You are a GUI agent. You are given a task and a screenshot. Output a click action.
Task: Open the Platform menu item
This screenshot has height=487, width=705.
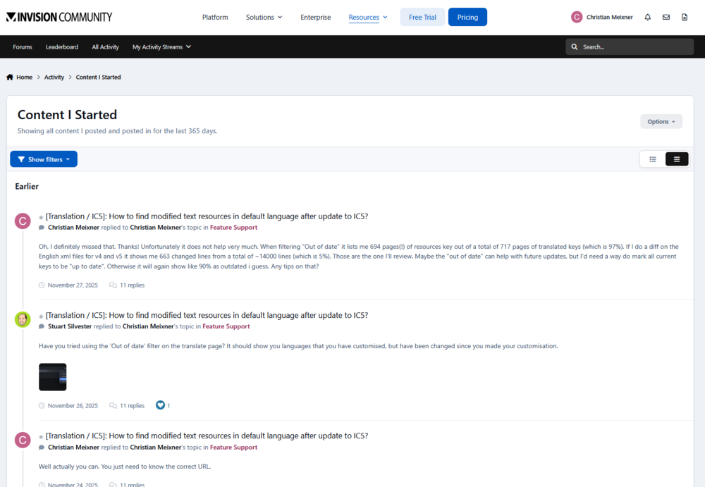point(215,17)
